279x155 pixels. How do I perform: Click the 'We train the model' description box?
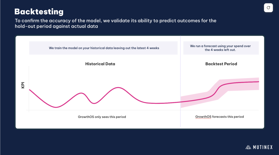(x=103, y=48)
